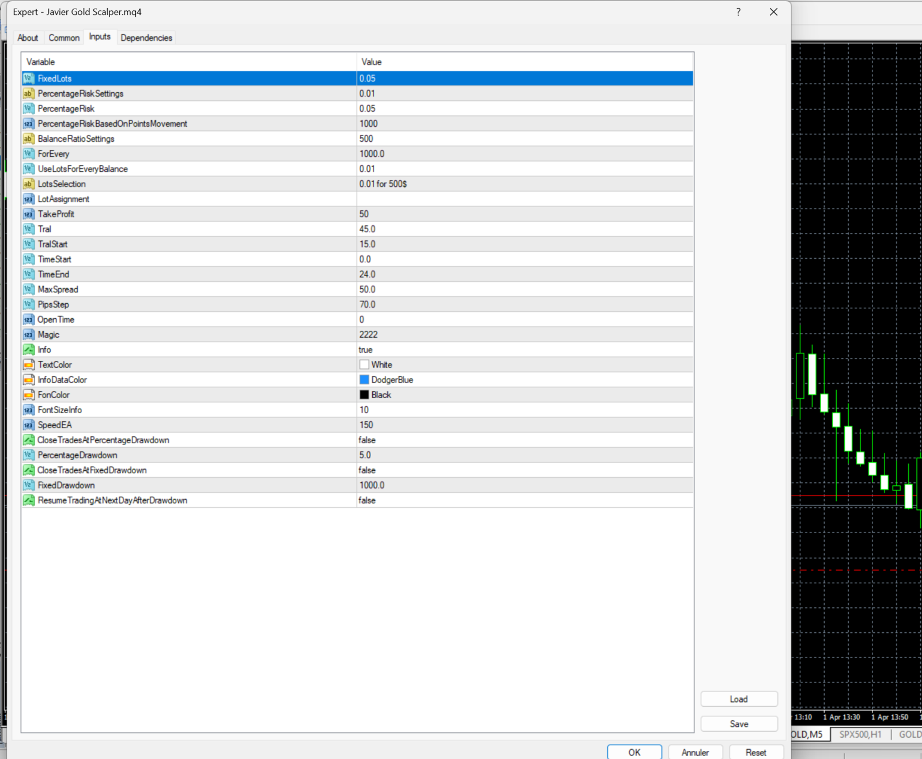This screenshot has width=922, height=759.
Task: Click the LotAssignment integer icon
Action: [x=28, y=199]
